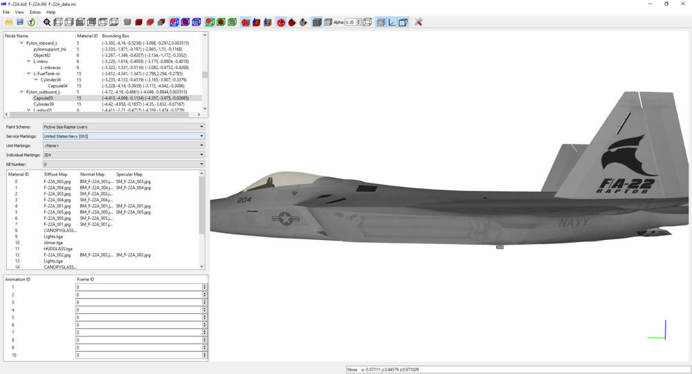Toggle the solid dark gray cube shading icon
This screenshot has height=374, width=692.
[317, 22]
